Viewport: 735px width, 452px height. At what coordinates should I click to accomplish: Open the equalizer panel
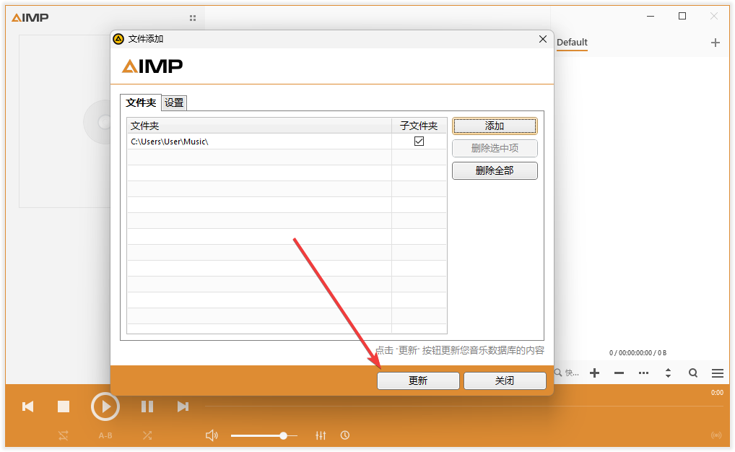(x=321, y=435)
